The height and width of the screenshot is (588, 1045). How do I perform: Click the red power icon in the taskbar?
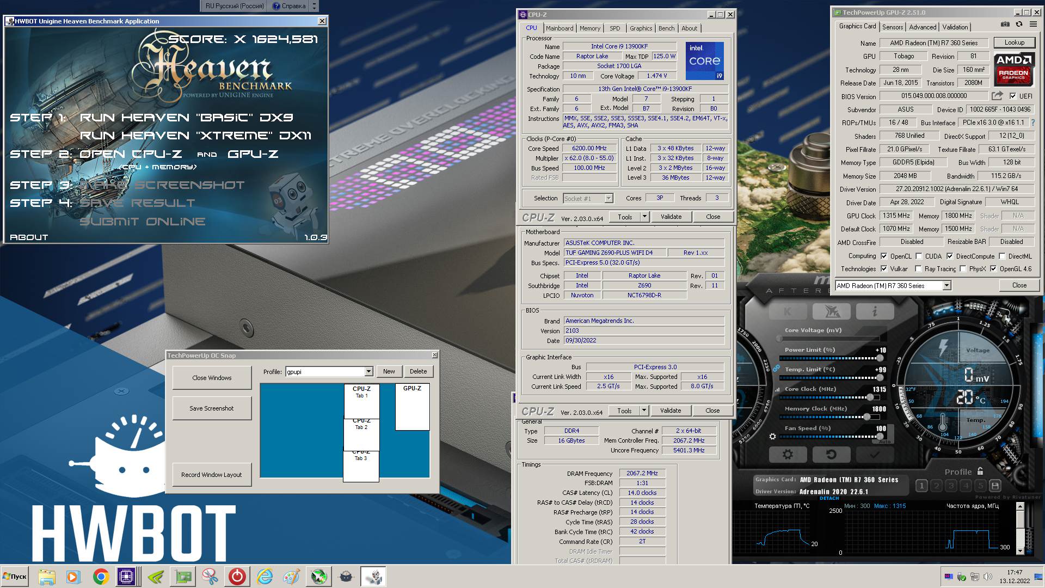tap(237, 577)
